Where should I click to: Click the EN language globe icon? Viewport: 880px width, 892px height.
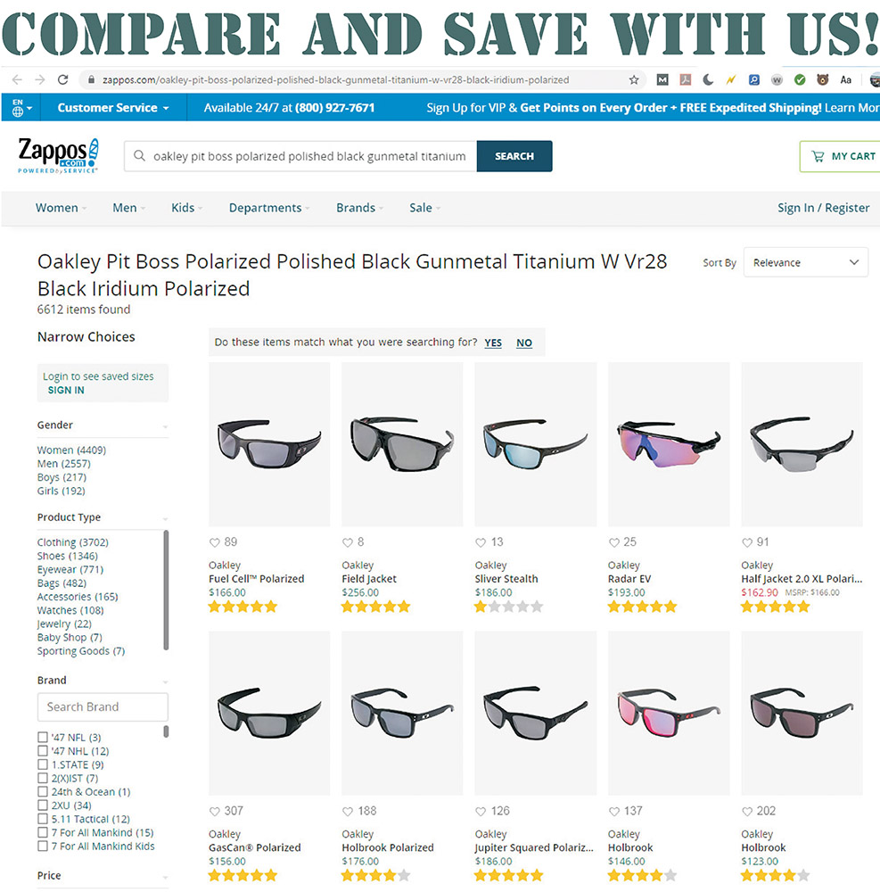click(x=19, y=107)
